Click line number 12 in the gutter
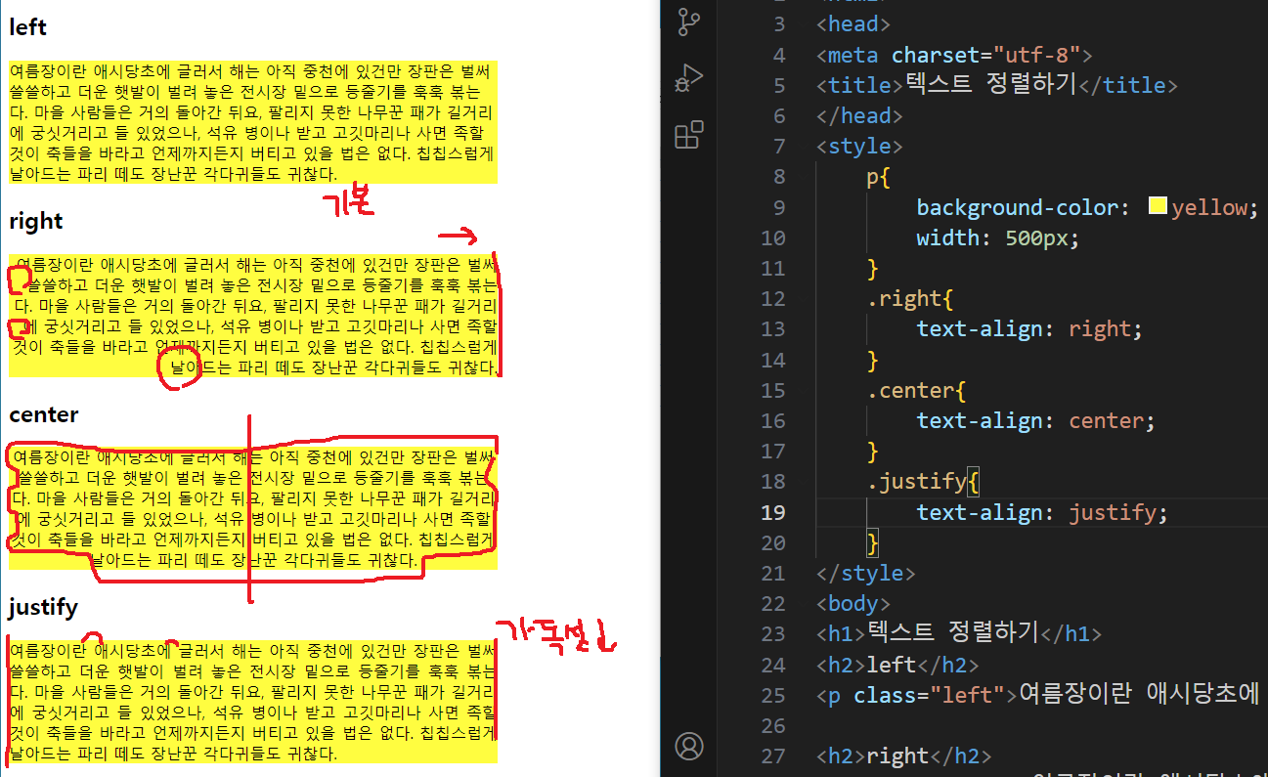The image size is (1268, 777). pos(772,299)
